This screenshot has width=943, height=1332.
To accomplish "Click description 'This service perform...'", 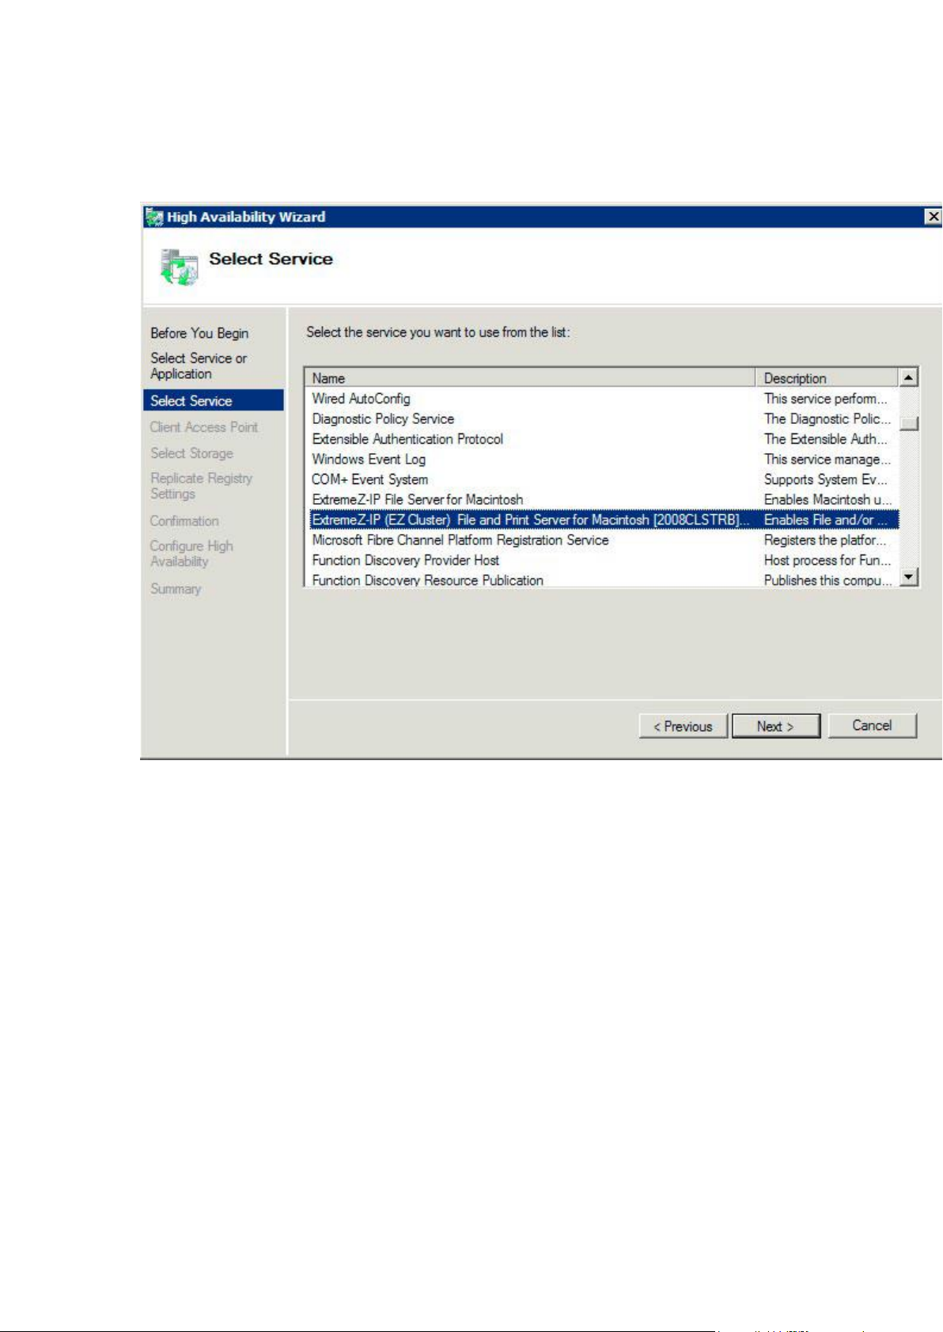I will [x=825, y=399].
